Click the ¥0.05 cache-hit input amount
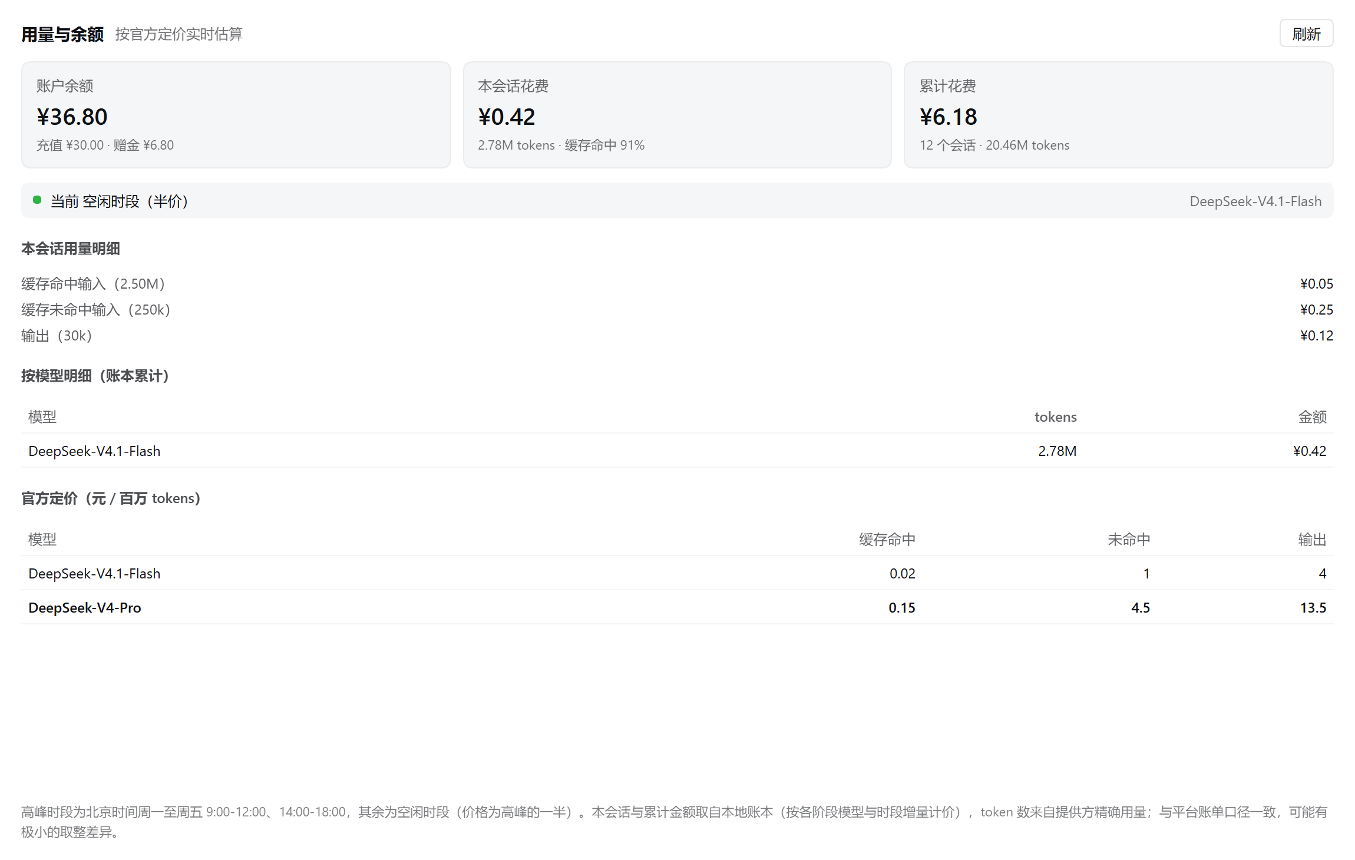The width and height of the screenshot is (1355, 860). [x=1316, y=284]
